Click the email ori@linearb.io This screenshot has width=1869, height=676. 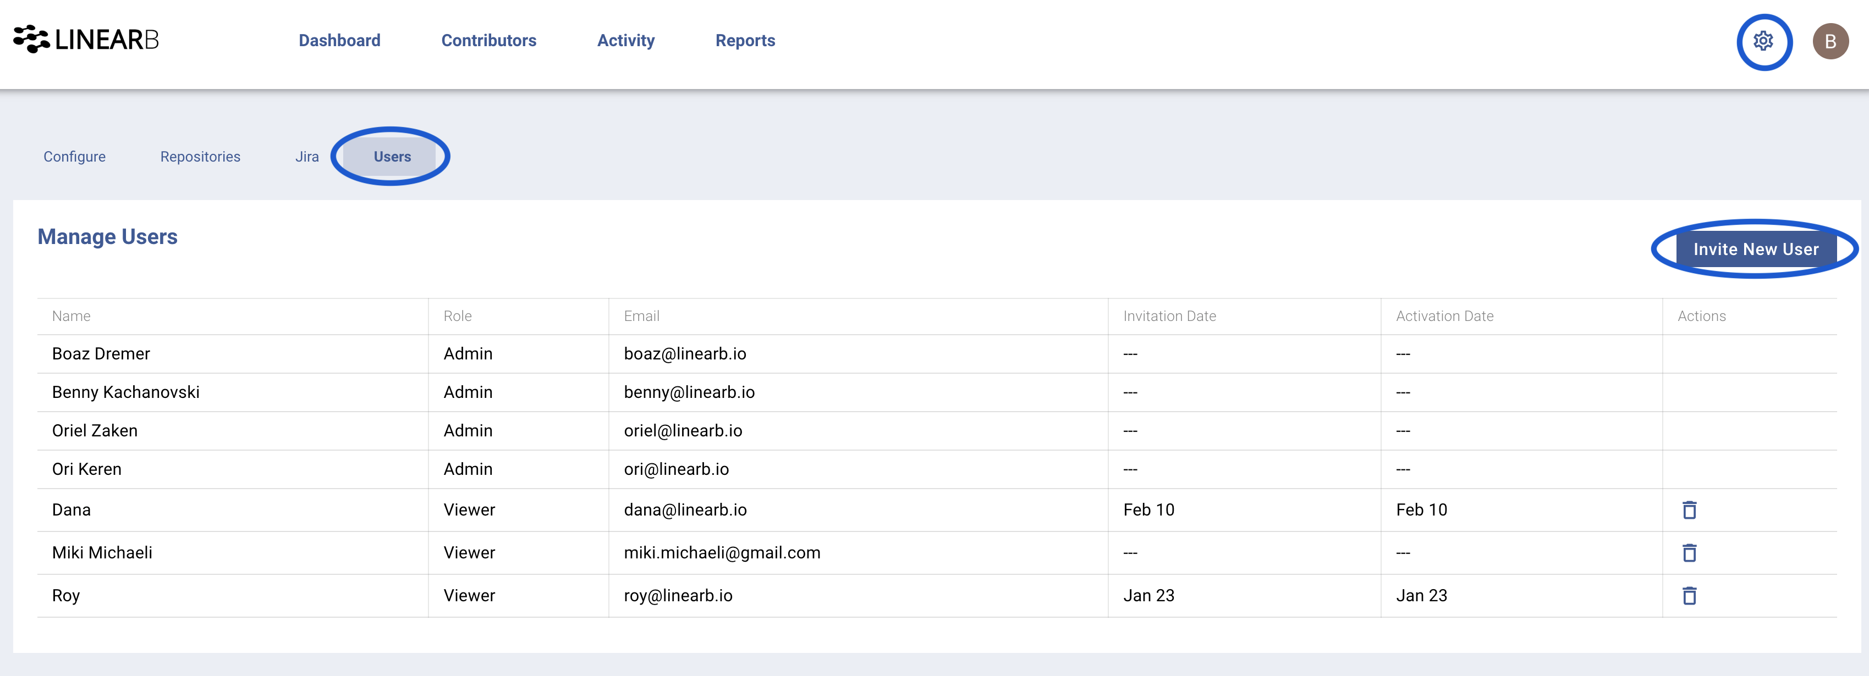[676, 469]
